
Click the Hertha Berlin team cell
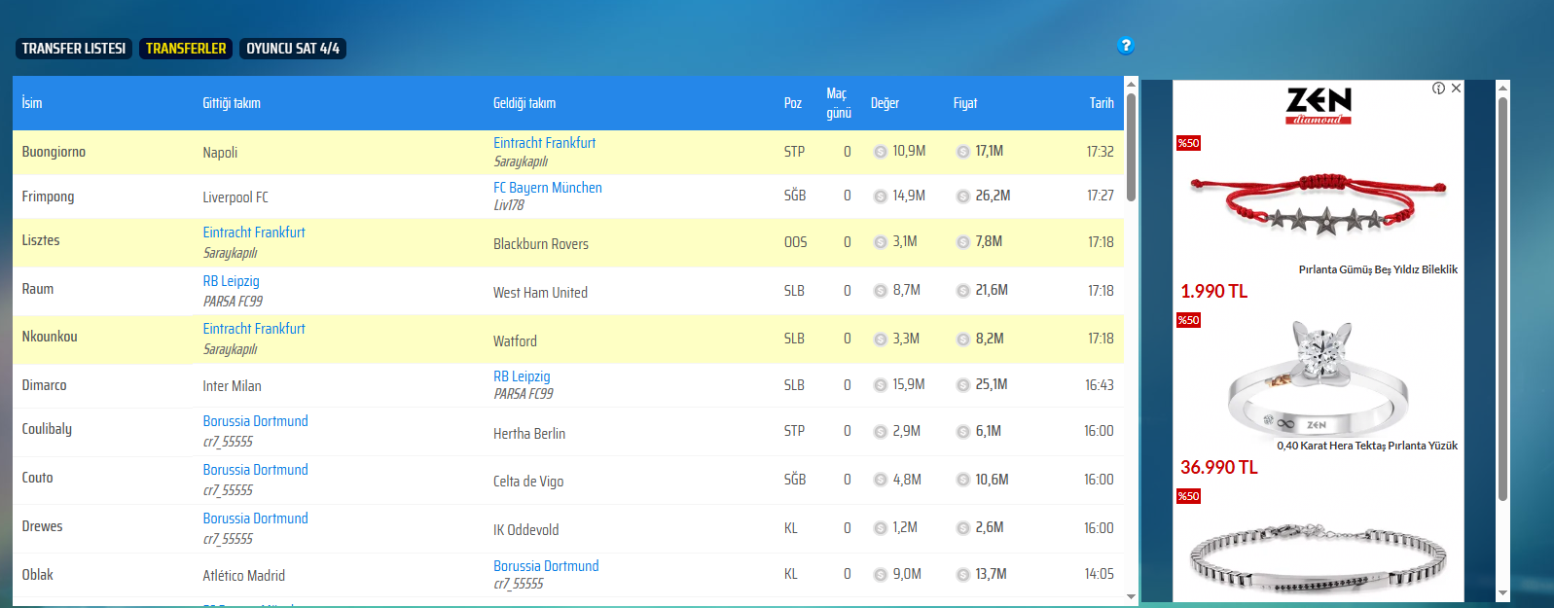[x=529, y=434]
